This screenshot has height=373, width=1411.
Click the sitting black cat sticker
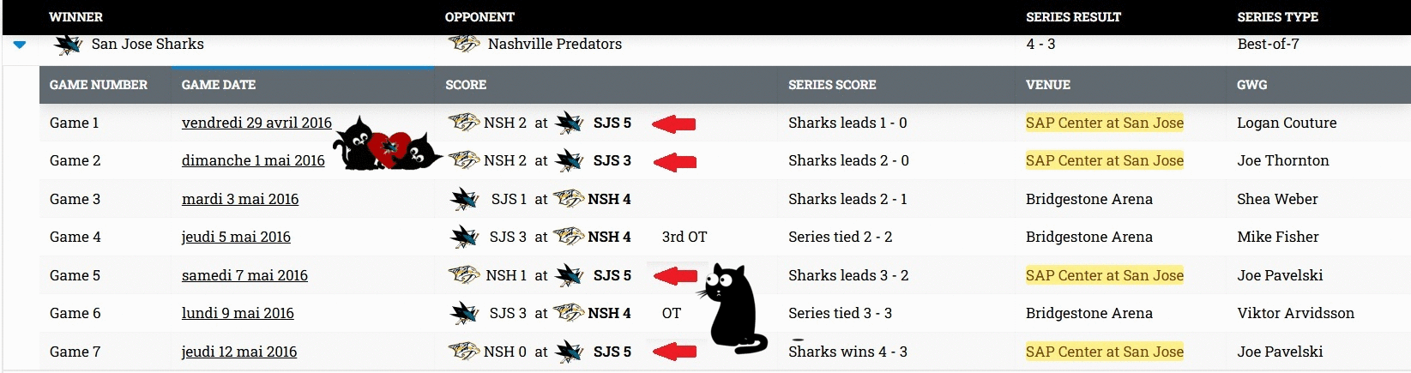click(733, 309)
